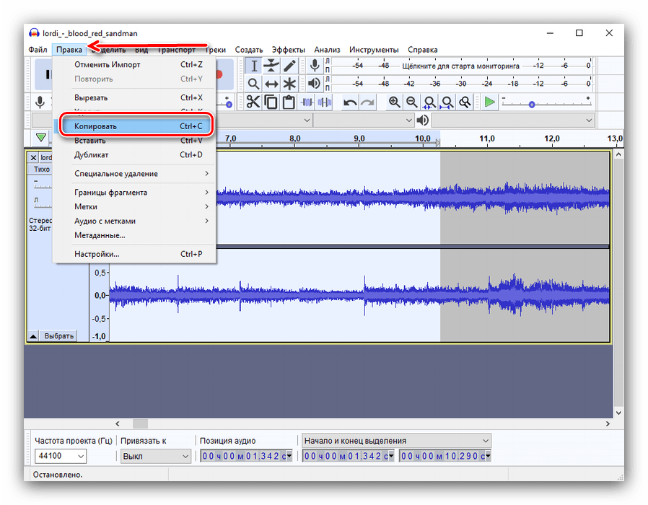Click recording meter to start monitoring
The image size is (648, 505).
[x=461, y=66]
